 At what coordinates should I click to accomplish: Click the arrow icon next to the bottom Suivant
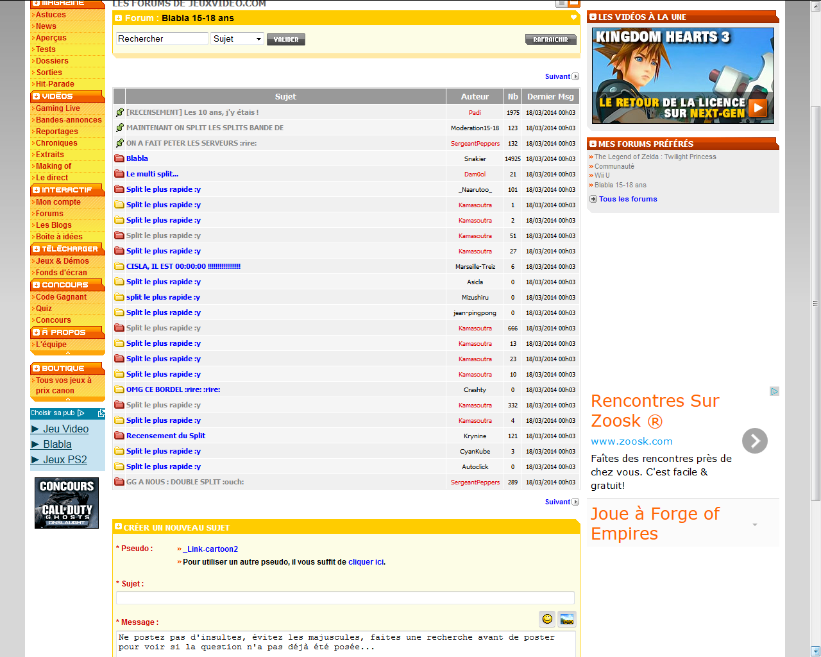point(575,502)
